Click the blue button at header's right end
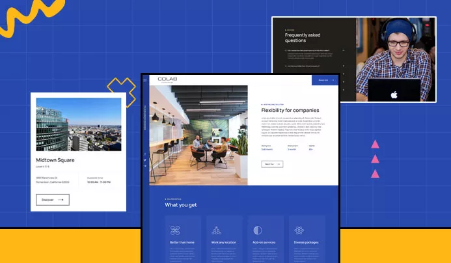 [325, 80]
